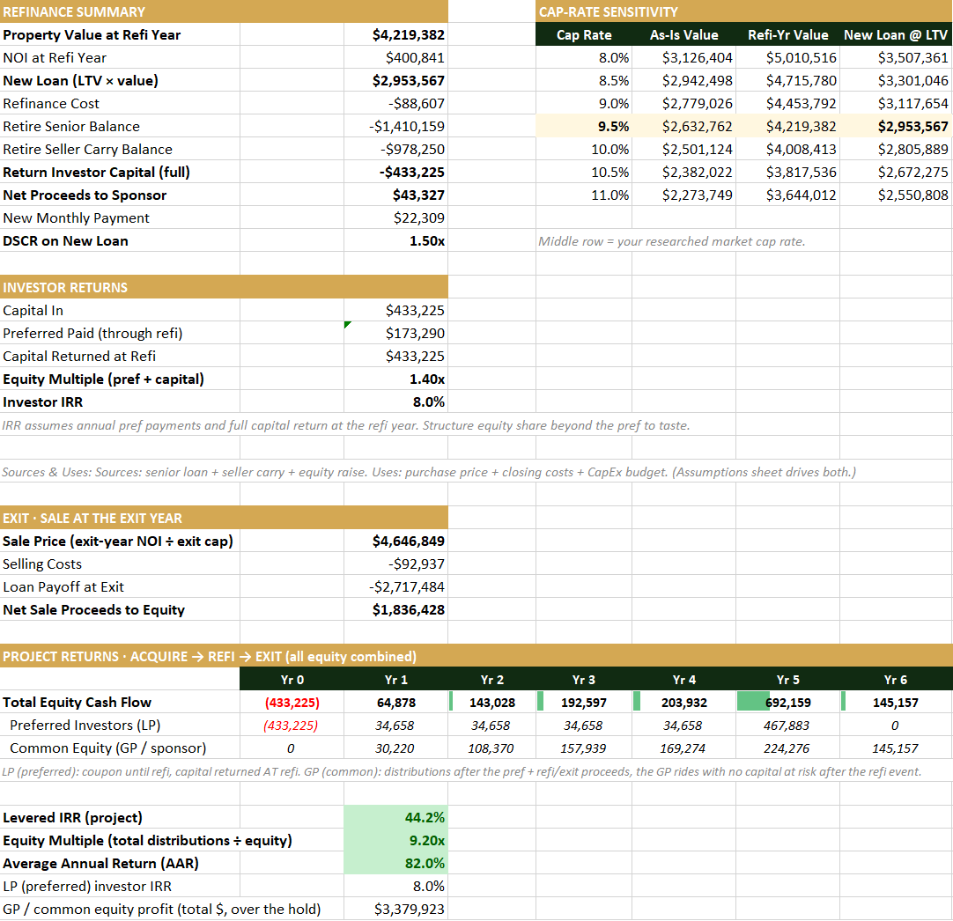Select the PROJECT RETURNS section header

(476, 656)
